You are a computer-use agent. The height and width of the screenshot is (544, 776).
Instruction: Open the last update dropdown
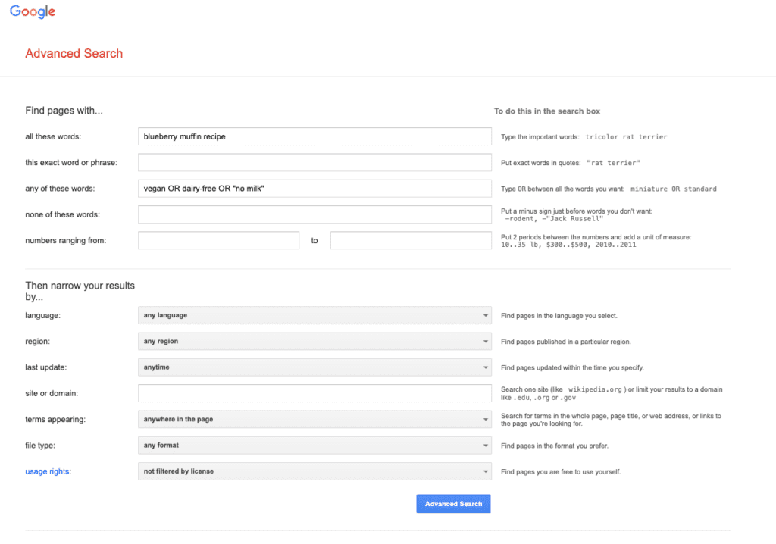(314, 367)
